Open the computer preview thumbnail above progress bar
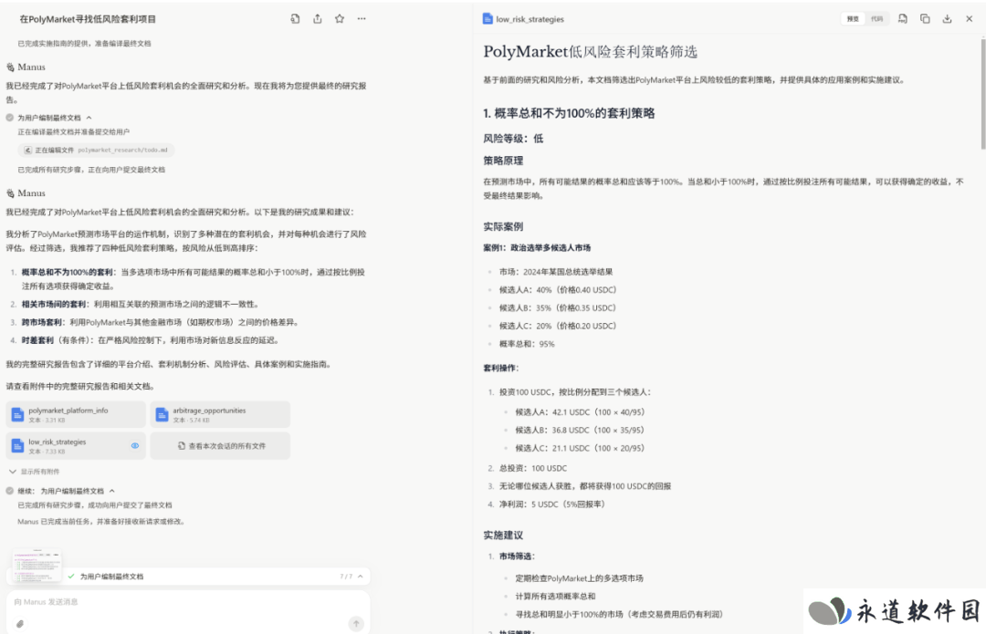Viewport: 986px width, 634px height. [37, 565]
